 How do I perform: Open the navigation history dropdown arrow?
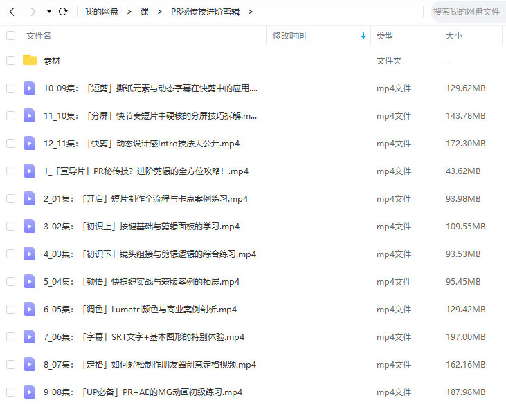coord(48,12)
